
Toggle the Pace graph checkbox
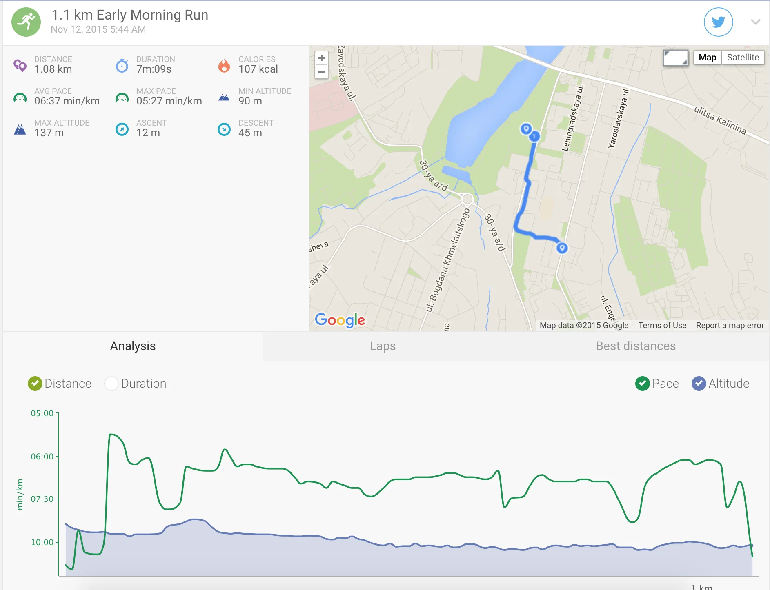[643, 384]
